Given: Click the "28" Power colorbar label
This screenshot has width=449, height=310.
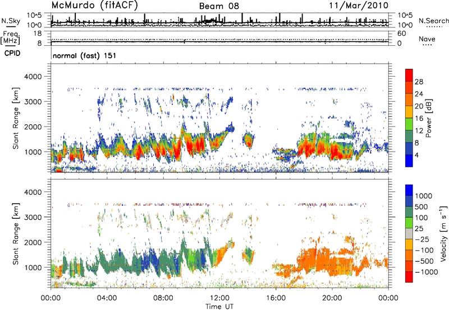Looking at the screenshot, I should (x=419, y=82).
